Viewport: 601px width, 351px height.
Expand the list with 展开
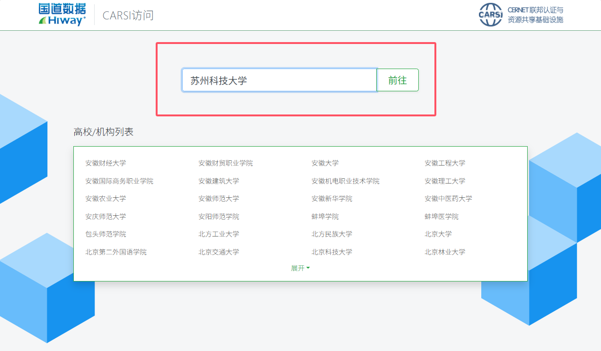tap(300, 268)
